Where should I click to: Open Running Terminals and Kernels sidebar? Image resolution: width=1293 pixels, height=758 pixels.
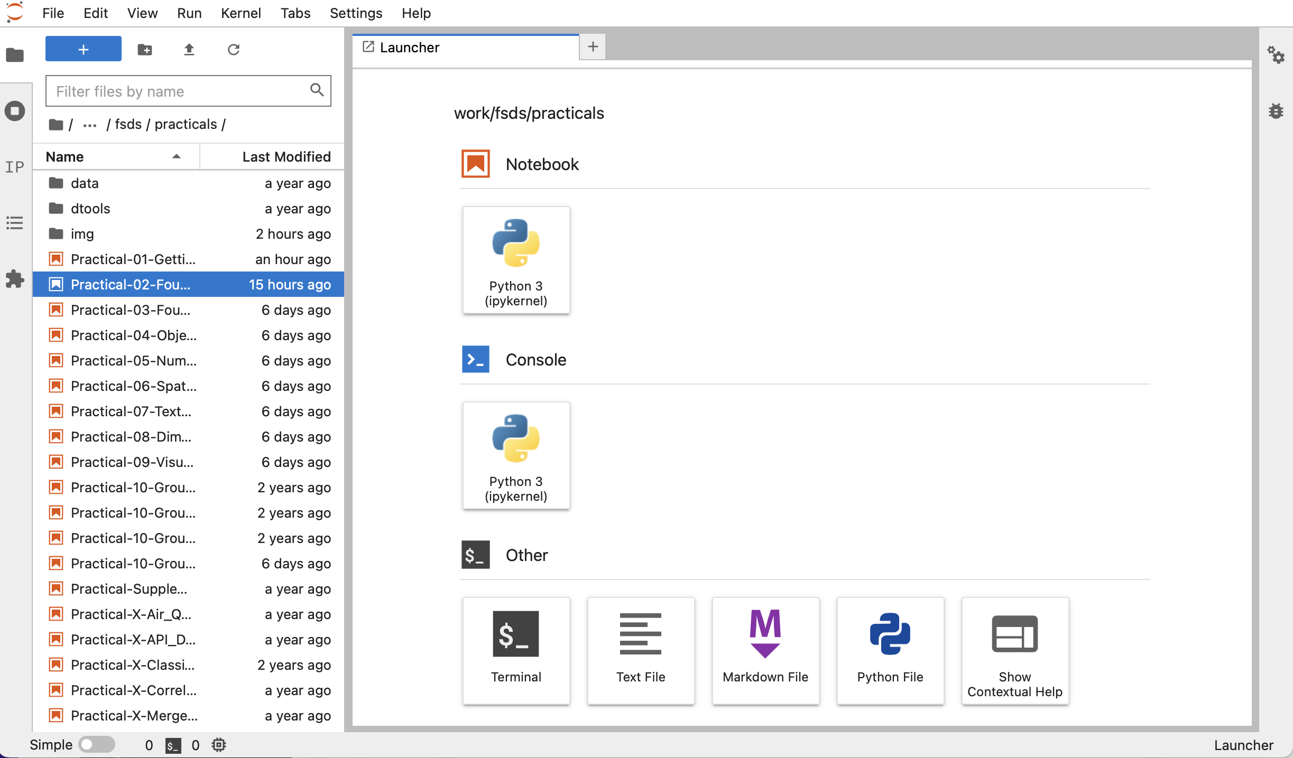[x=15, y=111]
